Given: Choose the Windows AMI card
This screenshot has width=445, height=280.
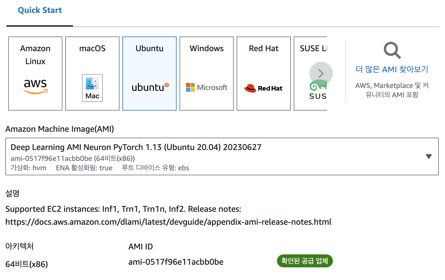Looking at the screenshot, I should tap(207, 74).
